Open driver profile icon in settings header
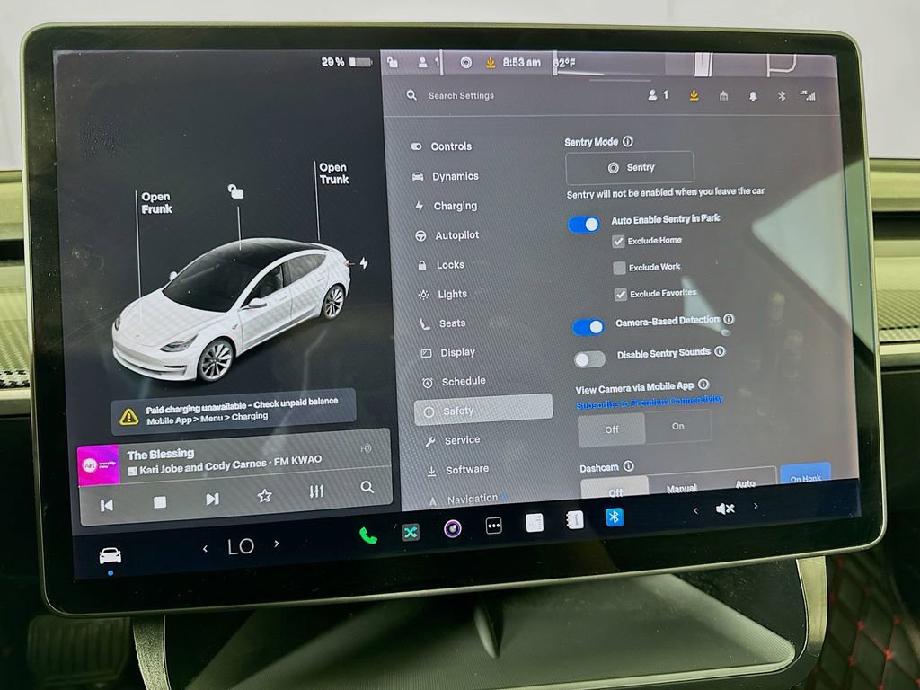 tap(658, 94)
